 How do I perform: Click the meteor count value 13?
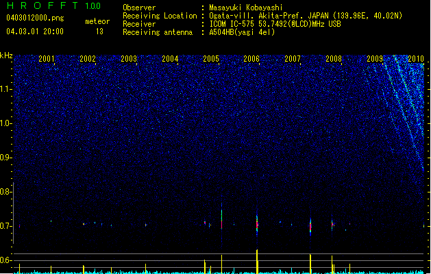tap(99, 32)
